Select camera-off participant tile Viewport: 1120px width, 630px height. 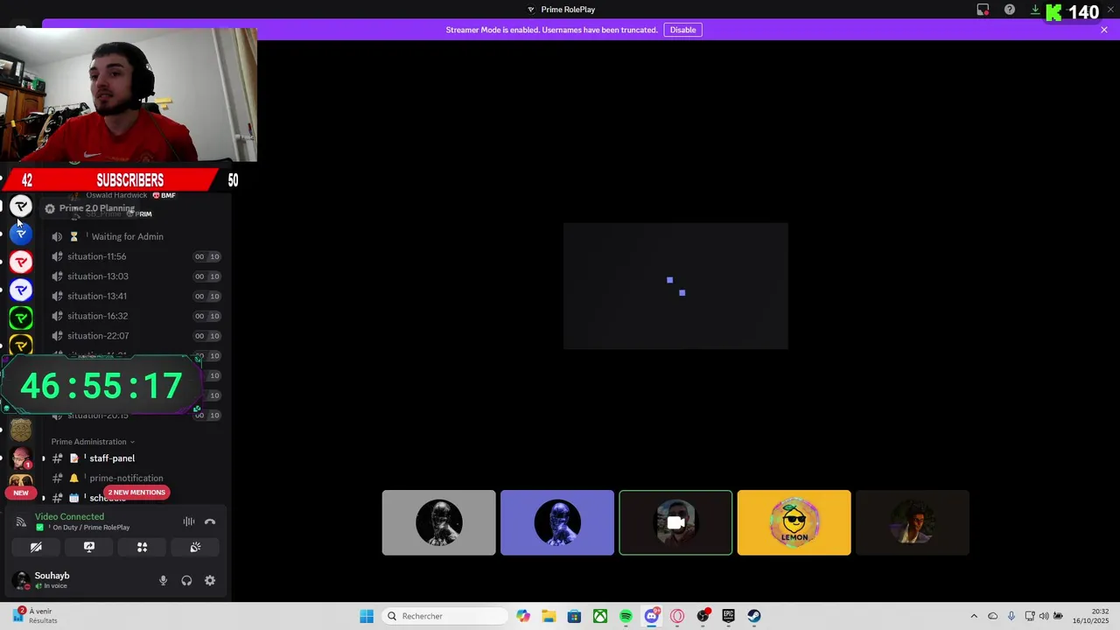pyautogui.click(x=675, y=522)
